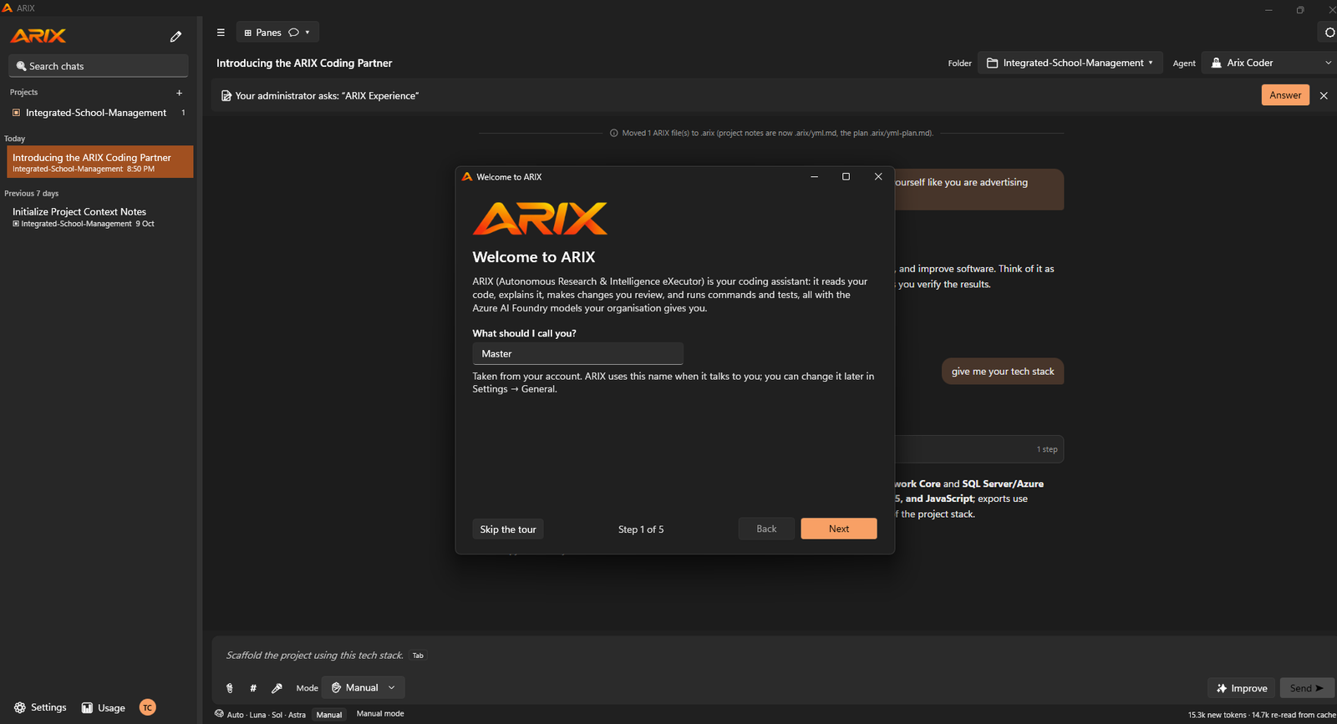Open Settings gear in the sidebar footer
Screen dimensions: 1337x724
(40, 707)
